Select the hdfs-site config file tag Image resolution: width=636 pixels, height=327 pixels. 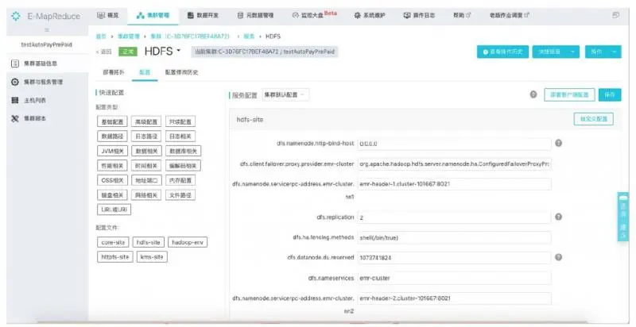[x=149, y=242]
